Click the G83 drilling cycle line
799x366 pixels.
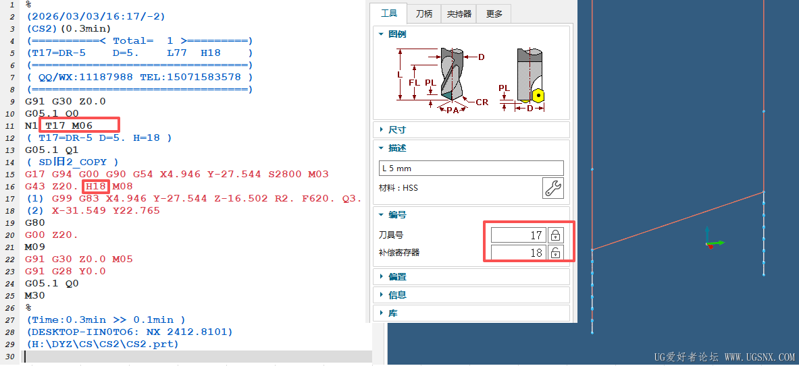tap(193, 198)
